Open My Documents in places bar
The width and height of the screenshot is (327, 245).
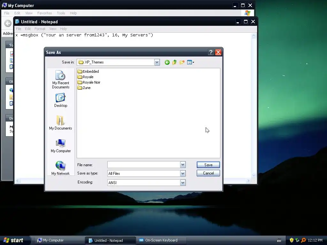pos(60,123)
